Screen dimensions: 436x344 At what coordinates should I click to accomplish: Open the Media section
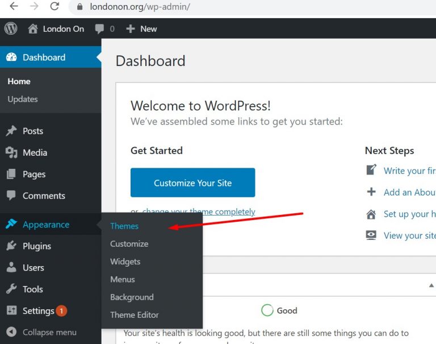coord(35,152)
